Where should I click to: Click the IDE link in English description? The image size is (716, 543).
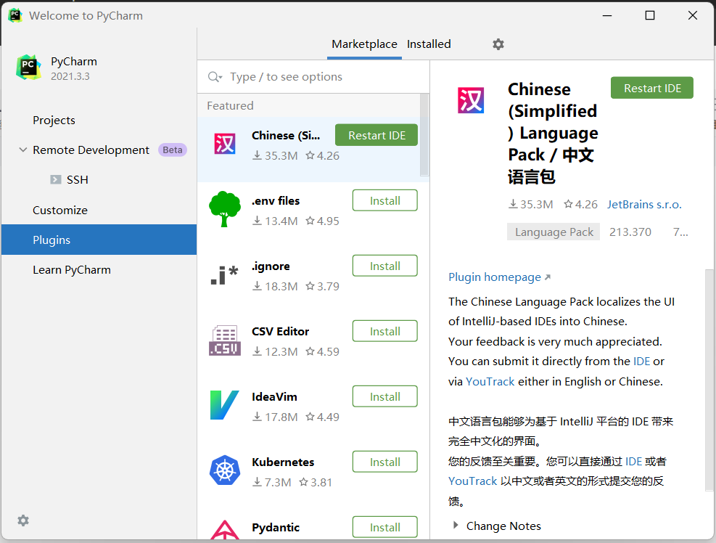point(641,361)
